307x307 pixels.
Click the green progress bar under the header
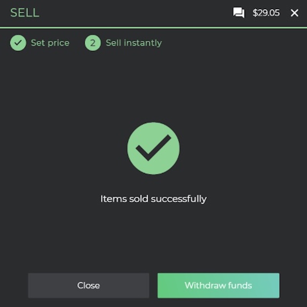click(153, 28)
